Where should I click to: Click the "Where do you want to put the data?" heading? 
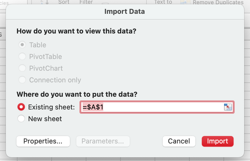77,94
